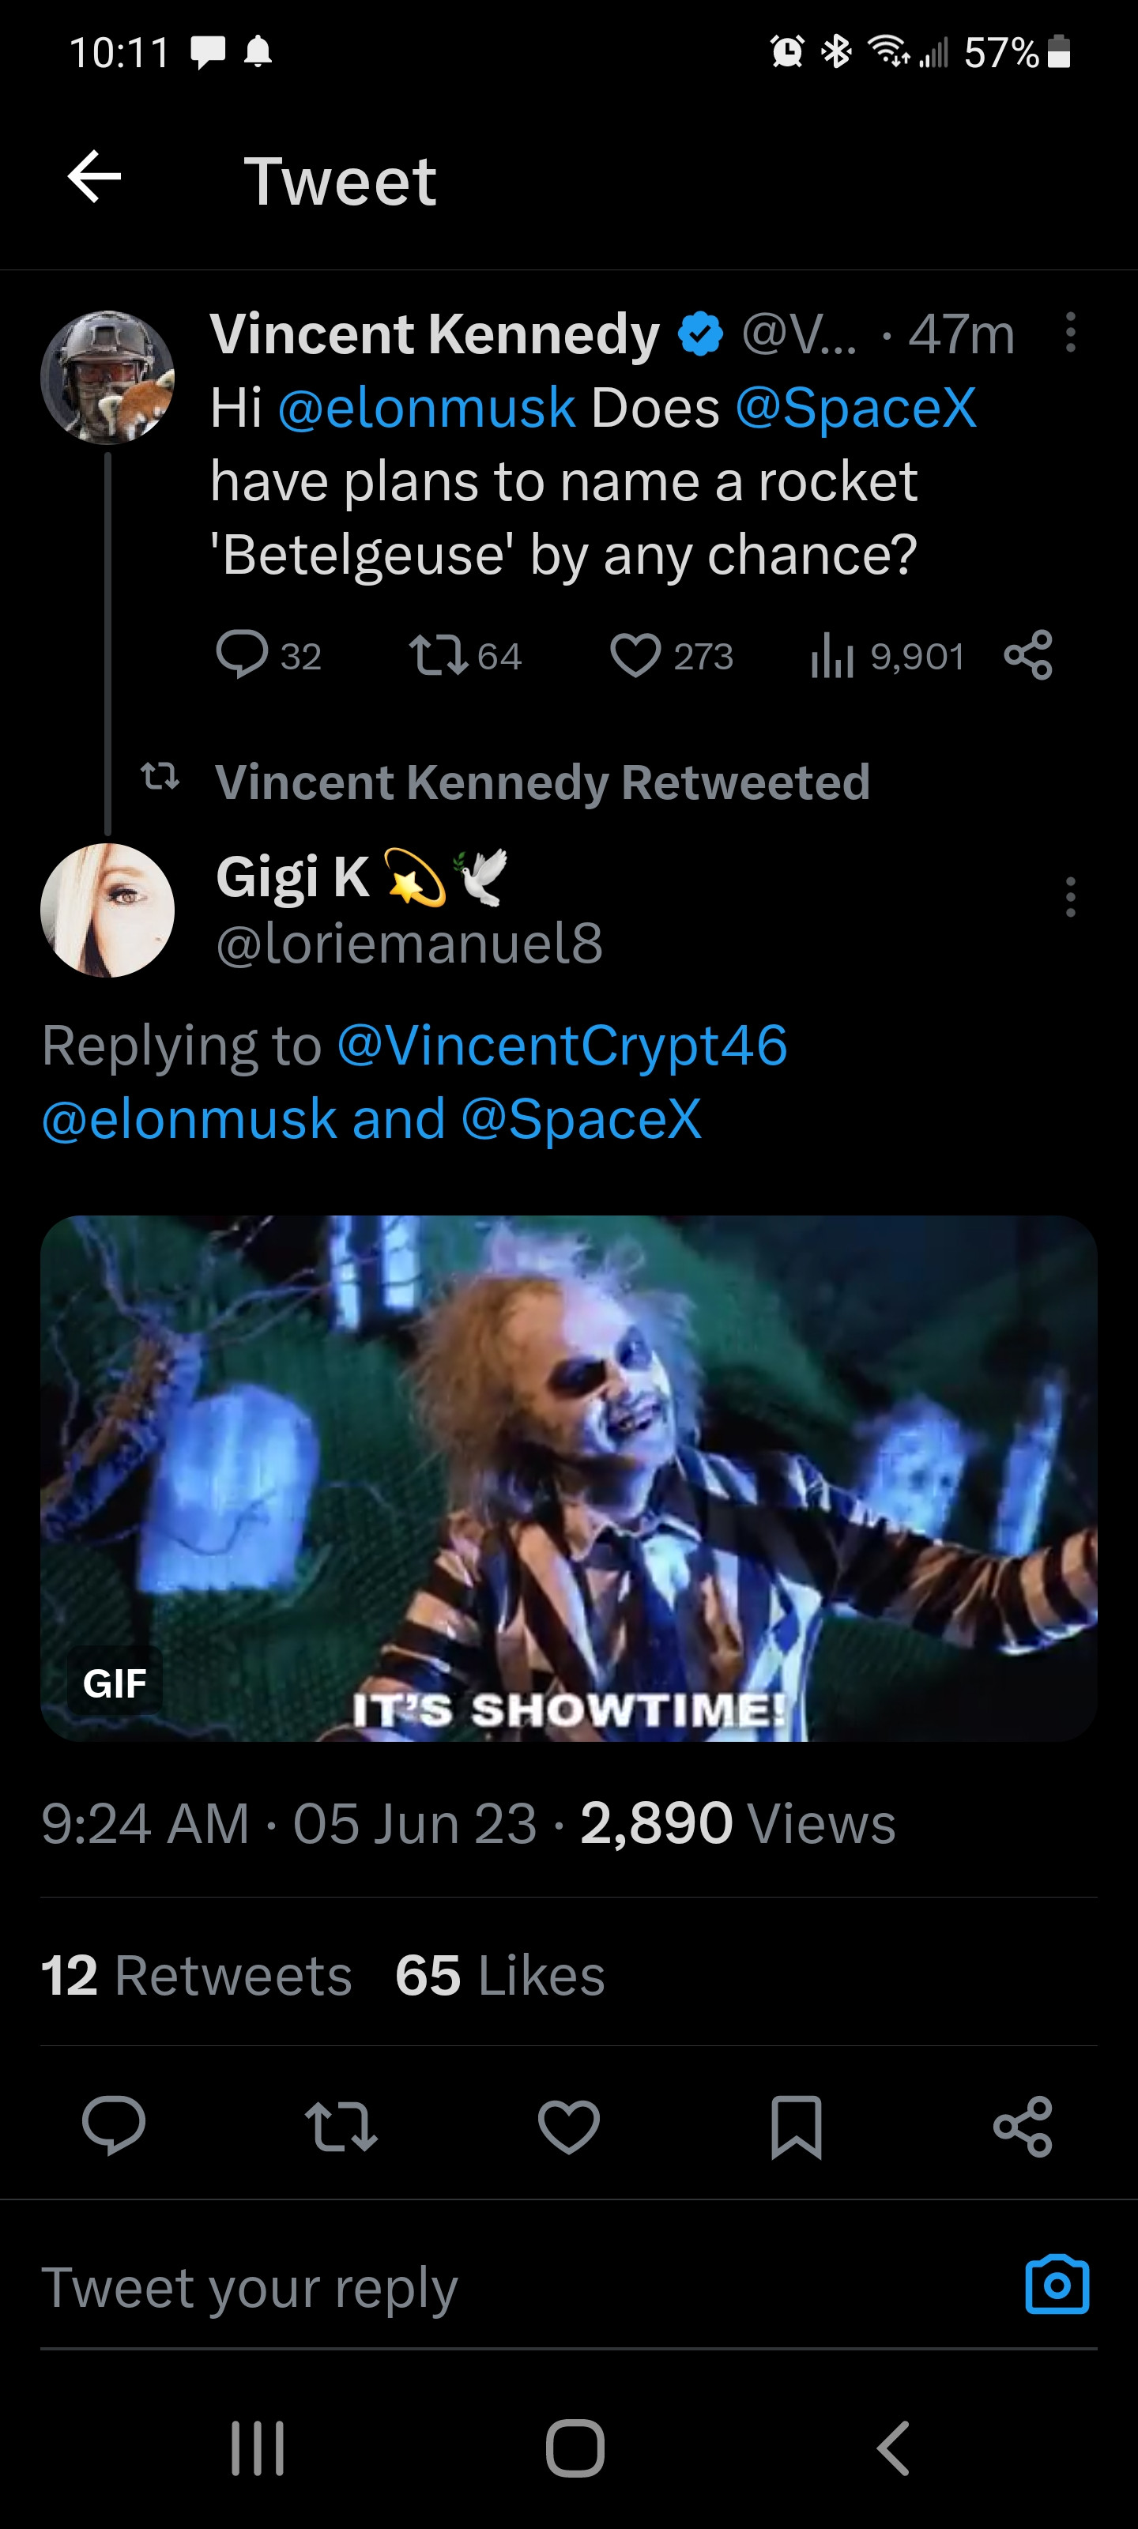Play the 'It's Showtime' Beetlejuice GIF

568,1479
